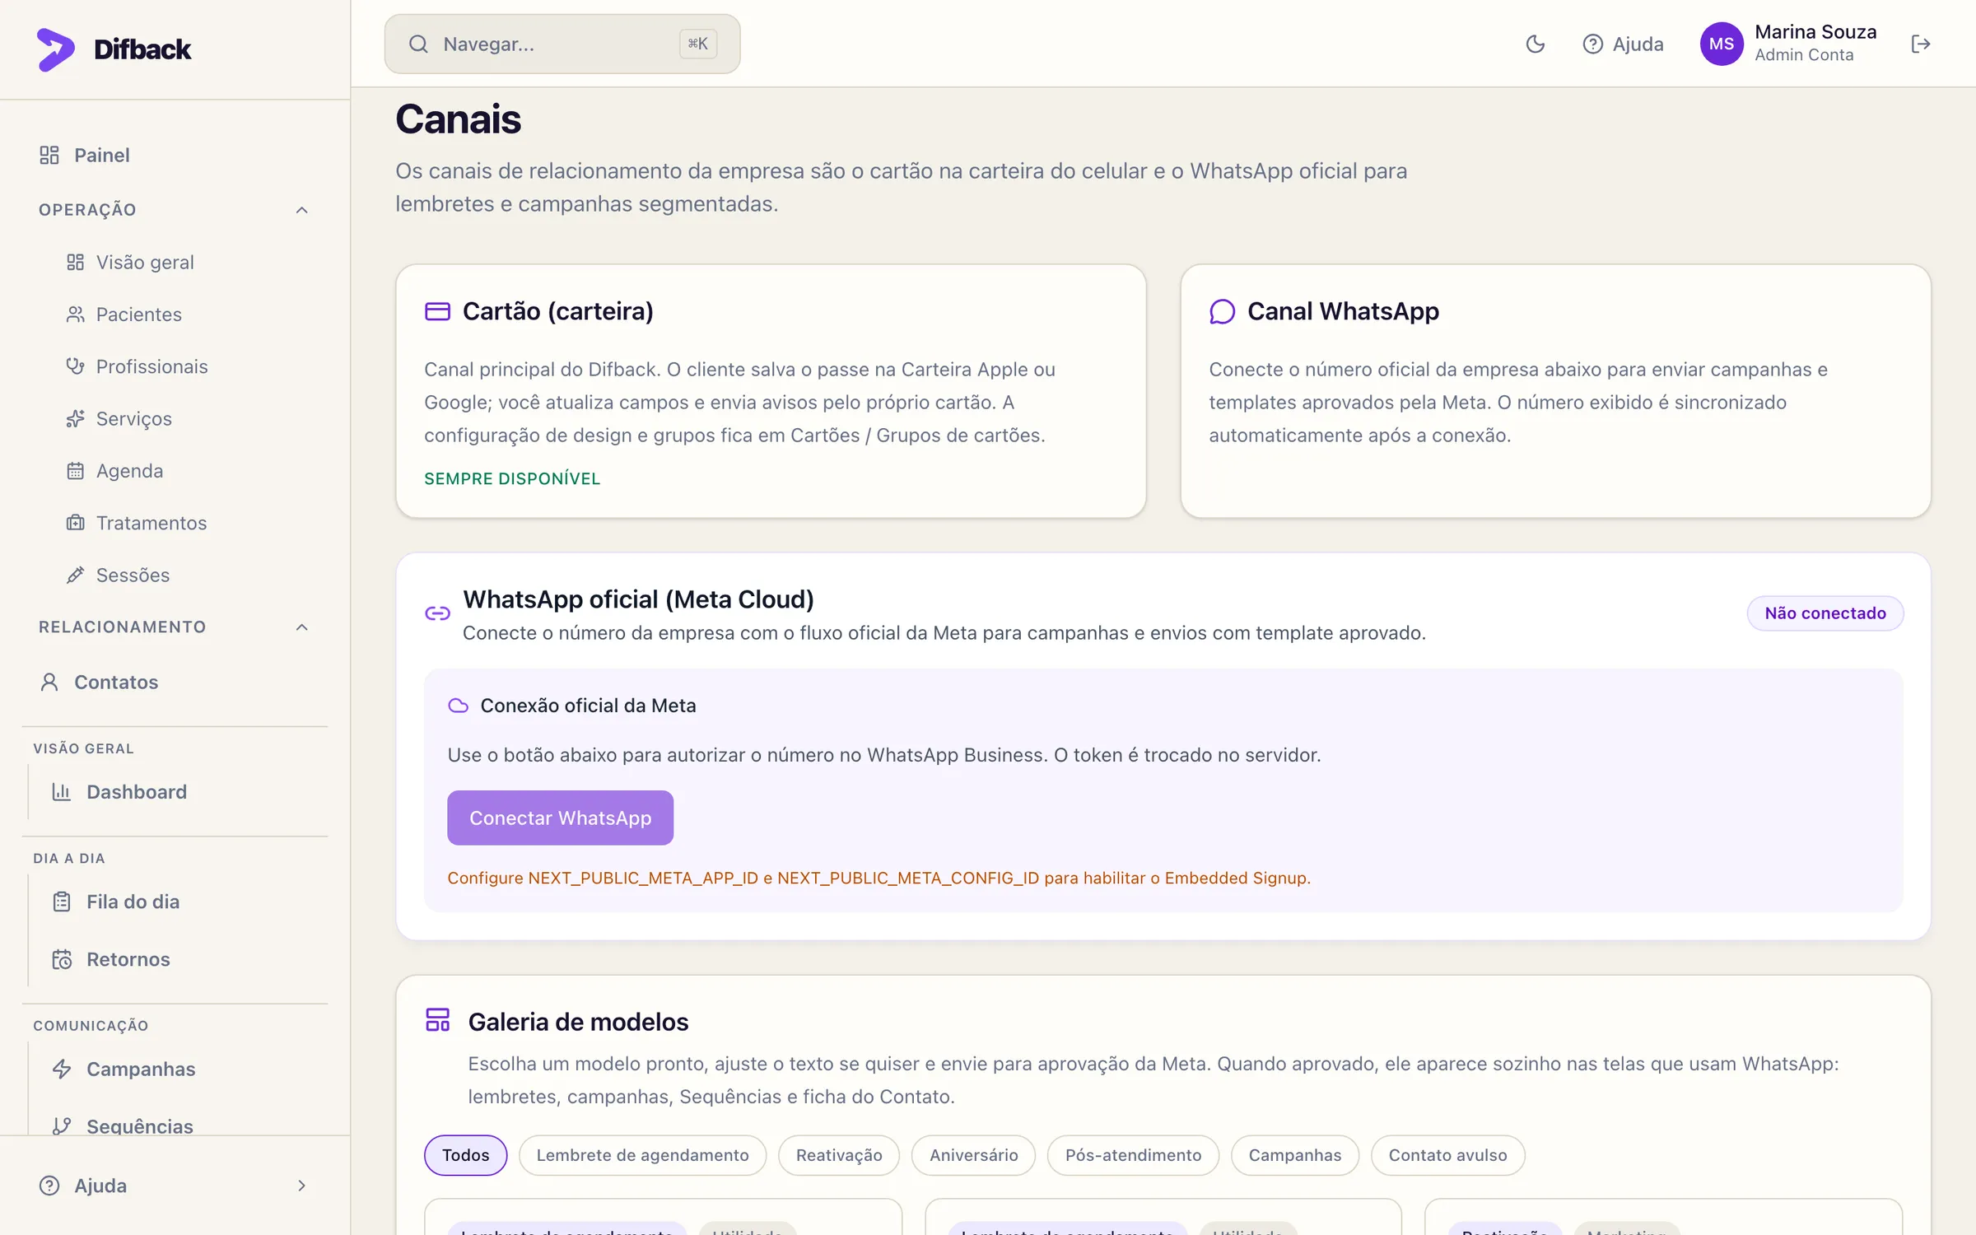1976x1235 pixels.
Task: Filter by Lembrete de agendamento
Action: [x=642, y=1155]
